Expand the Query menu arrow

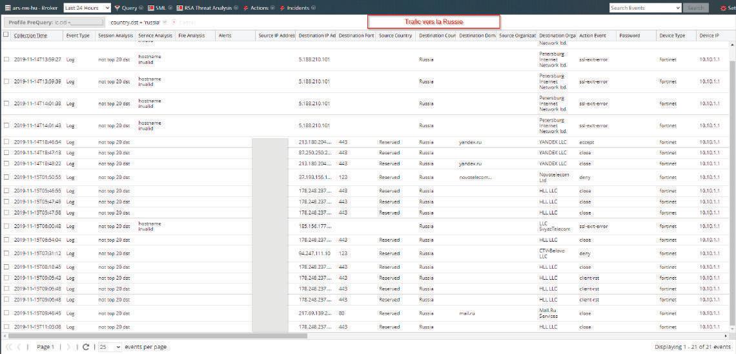[x=141, y=8]
